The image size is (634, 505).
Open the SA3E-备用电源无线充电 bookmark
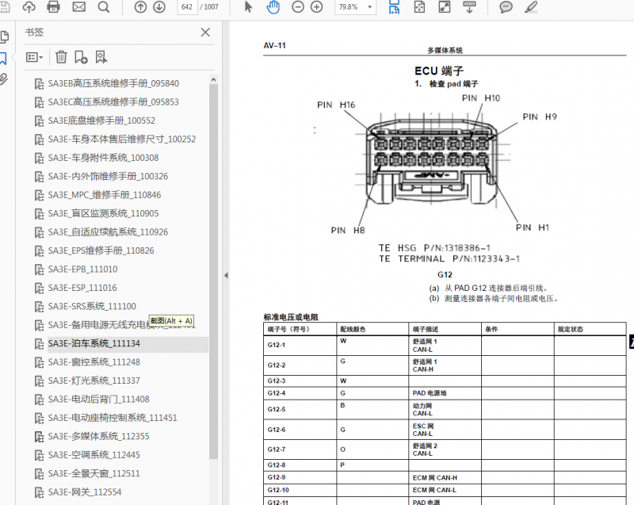click(x=121, y=326)
